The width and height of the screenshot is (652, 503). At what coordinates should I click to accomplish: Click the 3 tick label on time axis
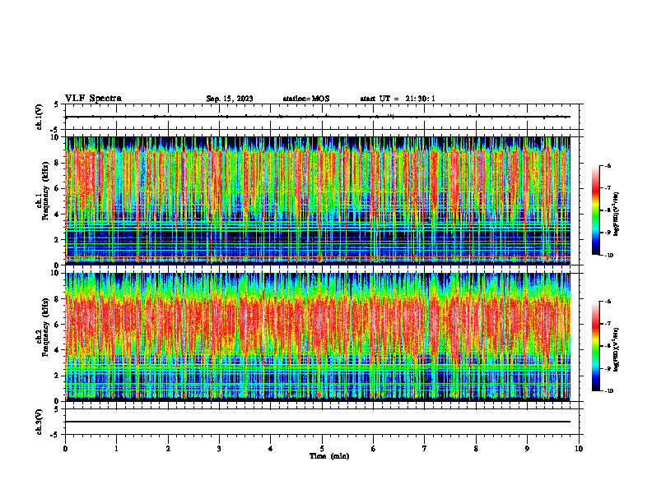pyautogui.click(x=219, y=449)
